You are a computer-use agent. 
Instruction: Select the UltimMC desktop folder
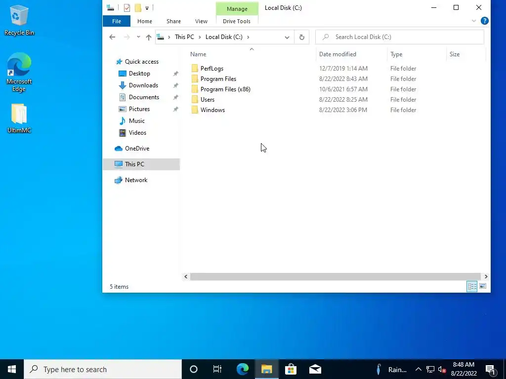coord(19,118)
